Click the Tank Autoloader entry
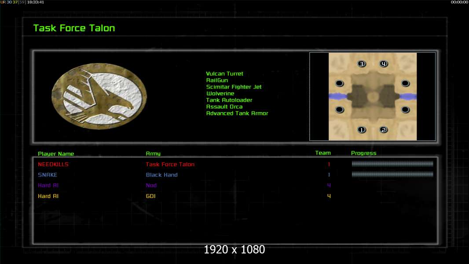The width and height of the screenshot is (469, 264). [229, 100]
